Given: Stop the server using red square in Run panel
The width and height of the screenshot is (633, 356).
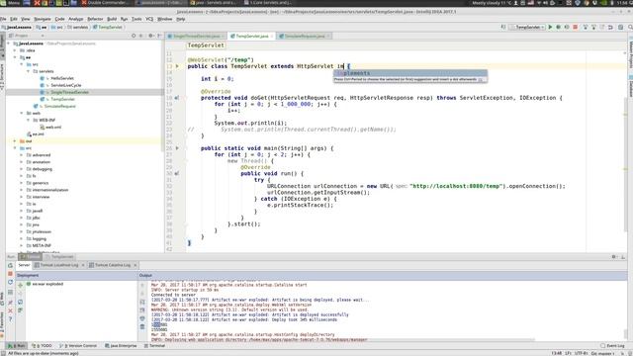Looking at the screenshot, I should coord(10,274).
